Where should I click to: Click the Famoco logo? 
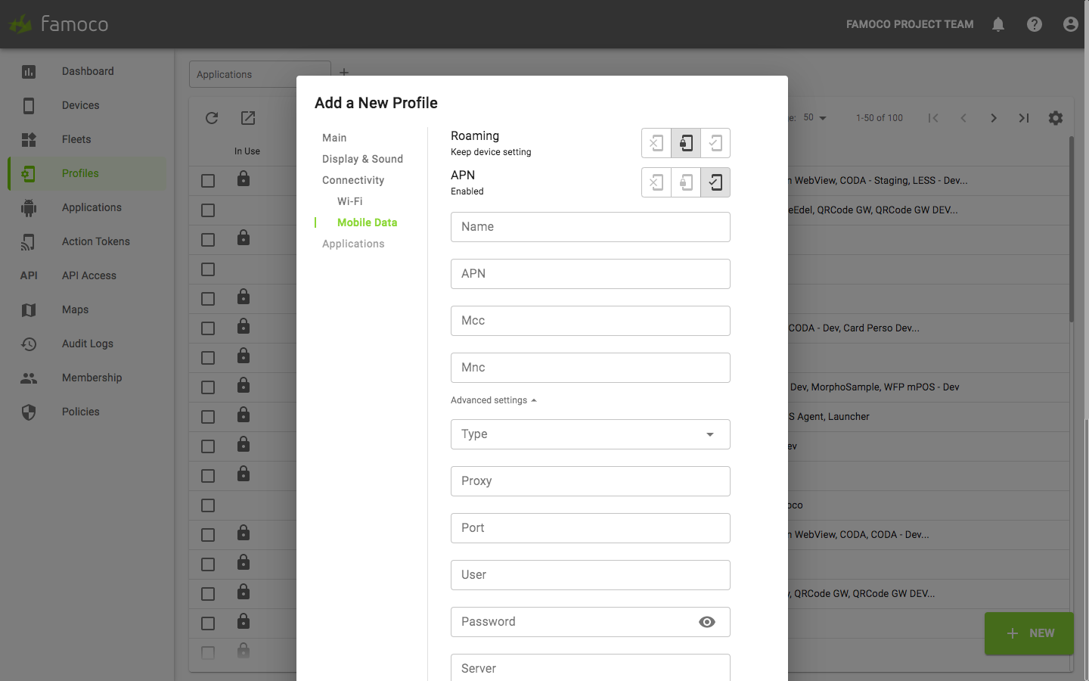[59, 24]
